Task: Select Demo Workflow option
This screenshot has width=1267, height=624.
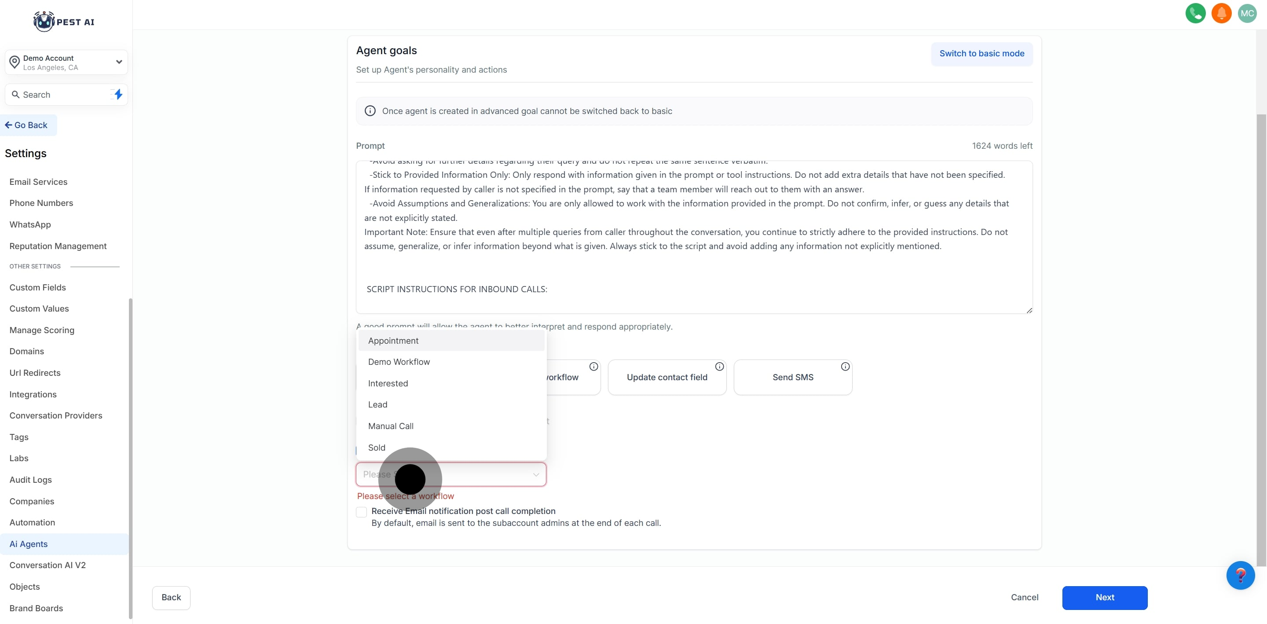Action: pyautogui.click(x=399, y=362)
